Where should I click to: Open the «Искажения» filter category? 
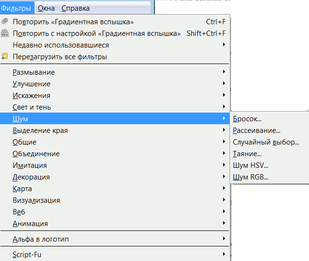[32, 96]
